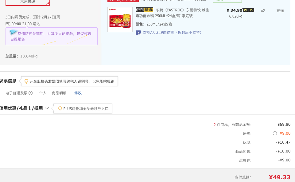Click the 应付总额 ¥49.33 amount
Viewport: 295px width, 182px height.
click(x=280, y=177)
